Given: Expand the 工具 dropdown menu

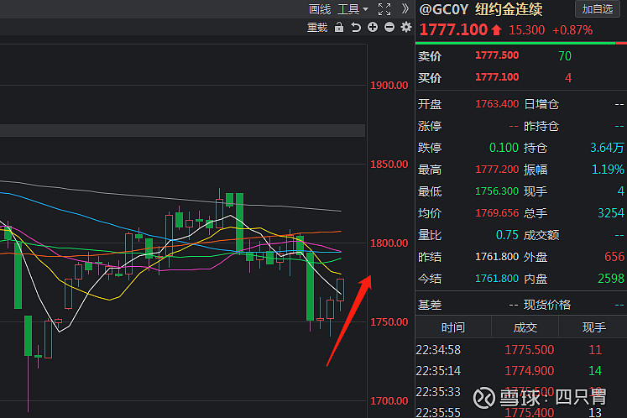Looking at the screenshot, I should coord(353,9).
